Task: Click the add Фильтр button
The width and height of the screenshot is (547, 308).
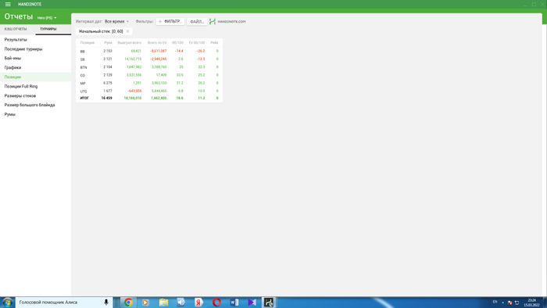Action: (x=170, y=21)
